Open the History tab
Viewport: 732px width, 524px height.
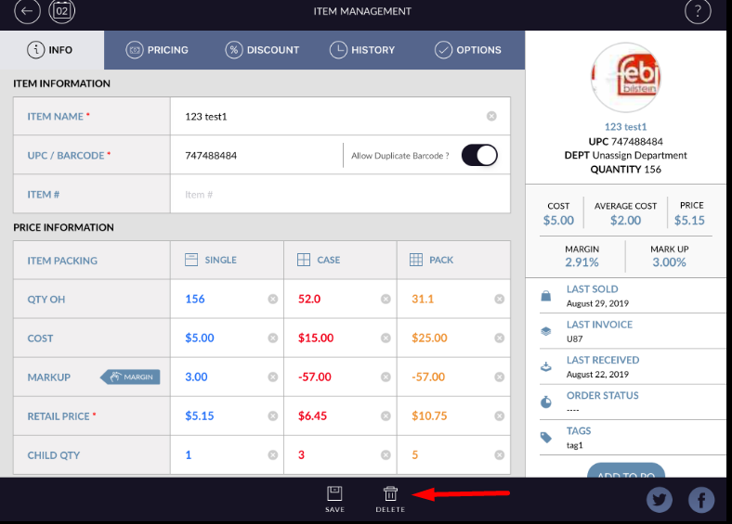coord(362,50)
